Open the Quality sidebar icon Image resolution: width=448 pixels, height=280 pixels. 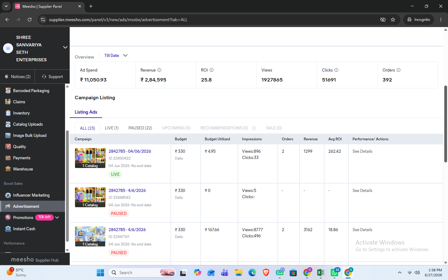(8, 147)
